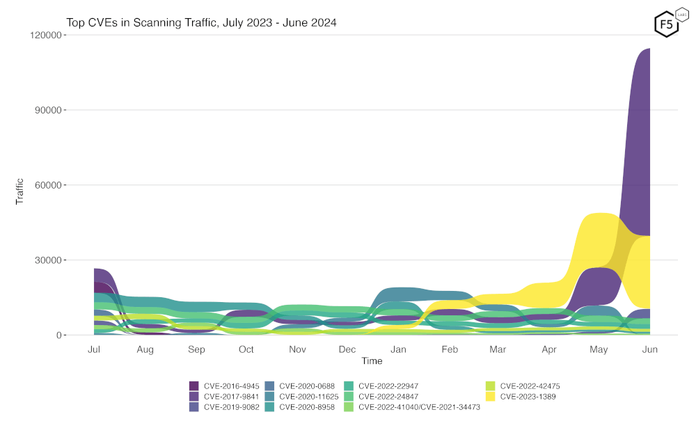Click the CVE-2016-4945 legend color swatch

[x=195, y=386]
